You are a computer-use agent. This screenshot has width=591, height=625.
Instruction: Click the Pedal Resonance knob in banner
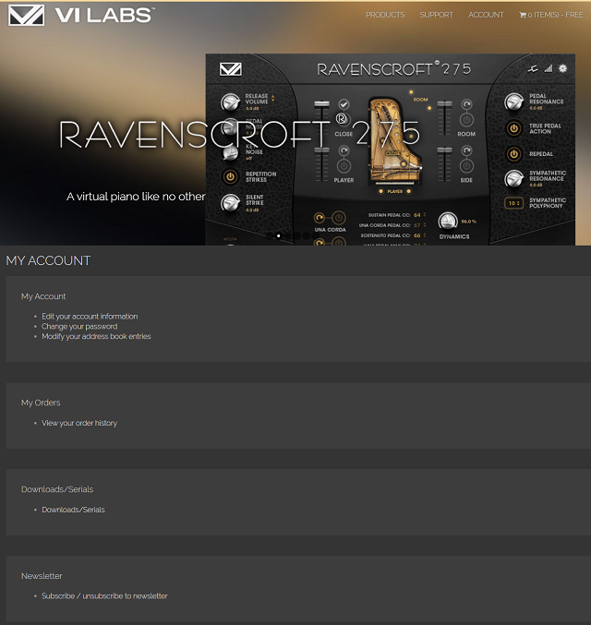pos(513,102)
